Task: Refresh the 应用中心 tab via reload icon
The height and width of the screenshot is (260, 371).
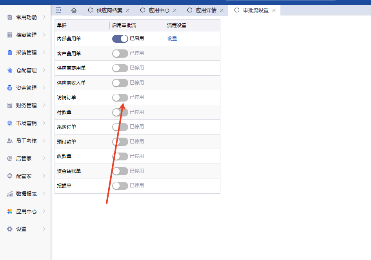Action: pos(143,10)
